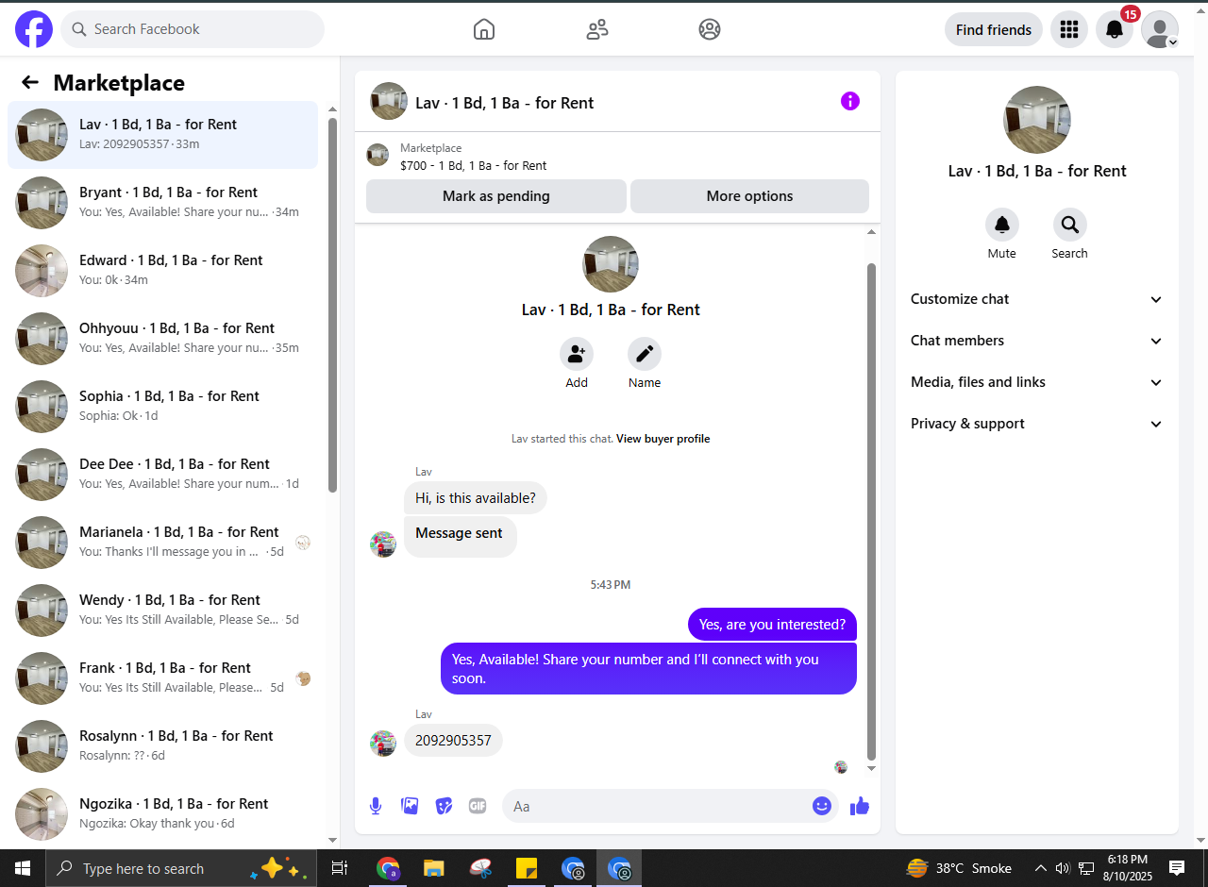Click the voice clip microphone icon
1208x887 pixels.
point(376,806)
